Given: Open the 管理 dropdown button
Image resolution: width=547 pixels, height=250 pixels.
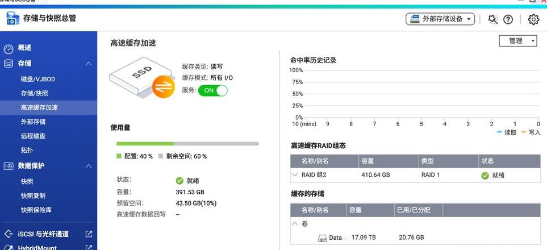Looking at the screenshot, I should (x=518, y=41).
